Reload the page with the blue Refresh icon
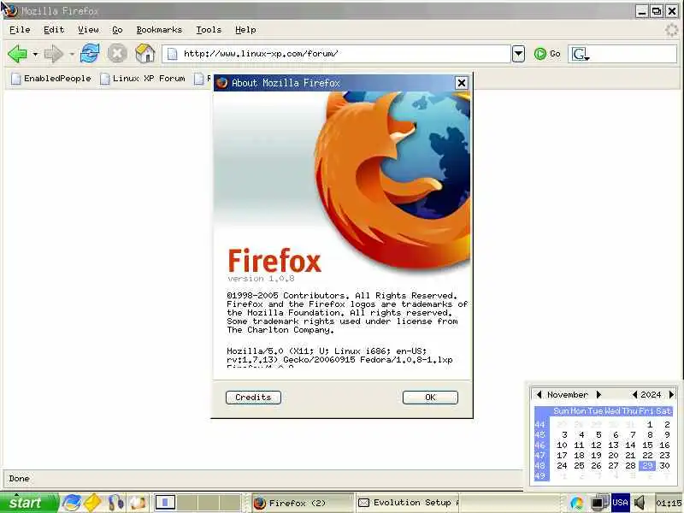This screenshot has width=684, height=513. [90, 54]
